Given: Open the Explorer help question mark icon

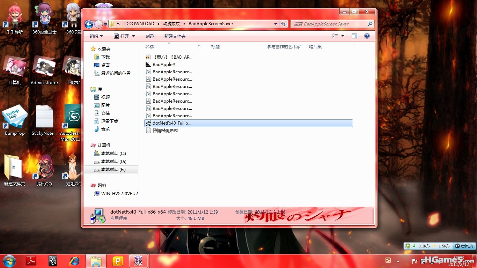Looking at the screenshot, I should (x=367, y=36).
